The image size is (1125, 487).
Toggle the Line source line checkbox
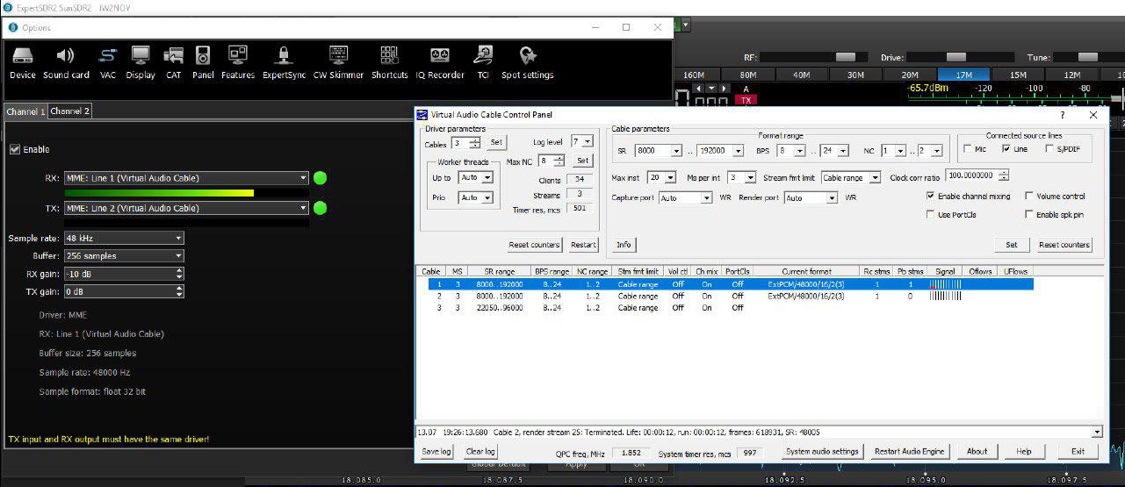coord(1006,149)
